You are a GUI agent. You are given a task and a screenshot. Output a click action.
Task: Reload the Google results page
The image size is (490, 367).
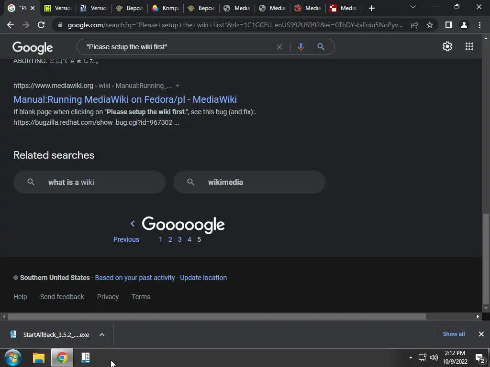41,25
